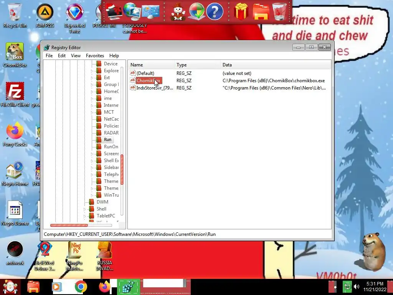Open the Negro Home desktop icon
Image resolution: width=393 pixels, height=295 pixels.
point(15,174)
